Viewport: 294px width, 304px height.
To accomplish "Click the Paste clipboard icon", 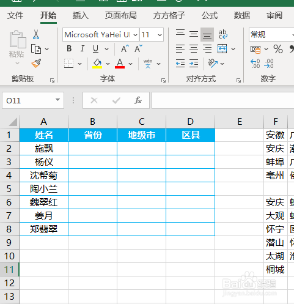I will (x=18, y=39).
